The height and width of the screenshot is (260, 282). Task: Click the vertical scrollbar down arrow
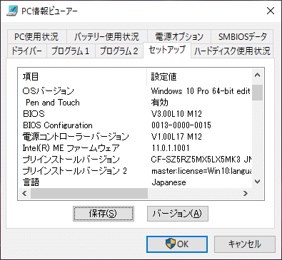click(257, 182)
